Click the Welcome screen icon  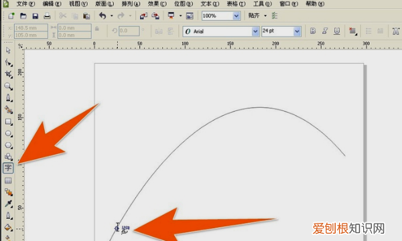click(190, 16)
